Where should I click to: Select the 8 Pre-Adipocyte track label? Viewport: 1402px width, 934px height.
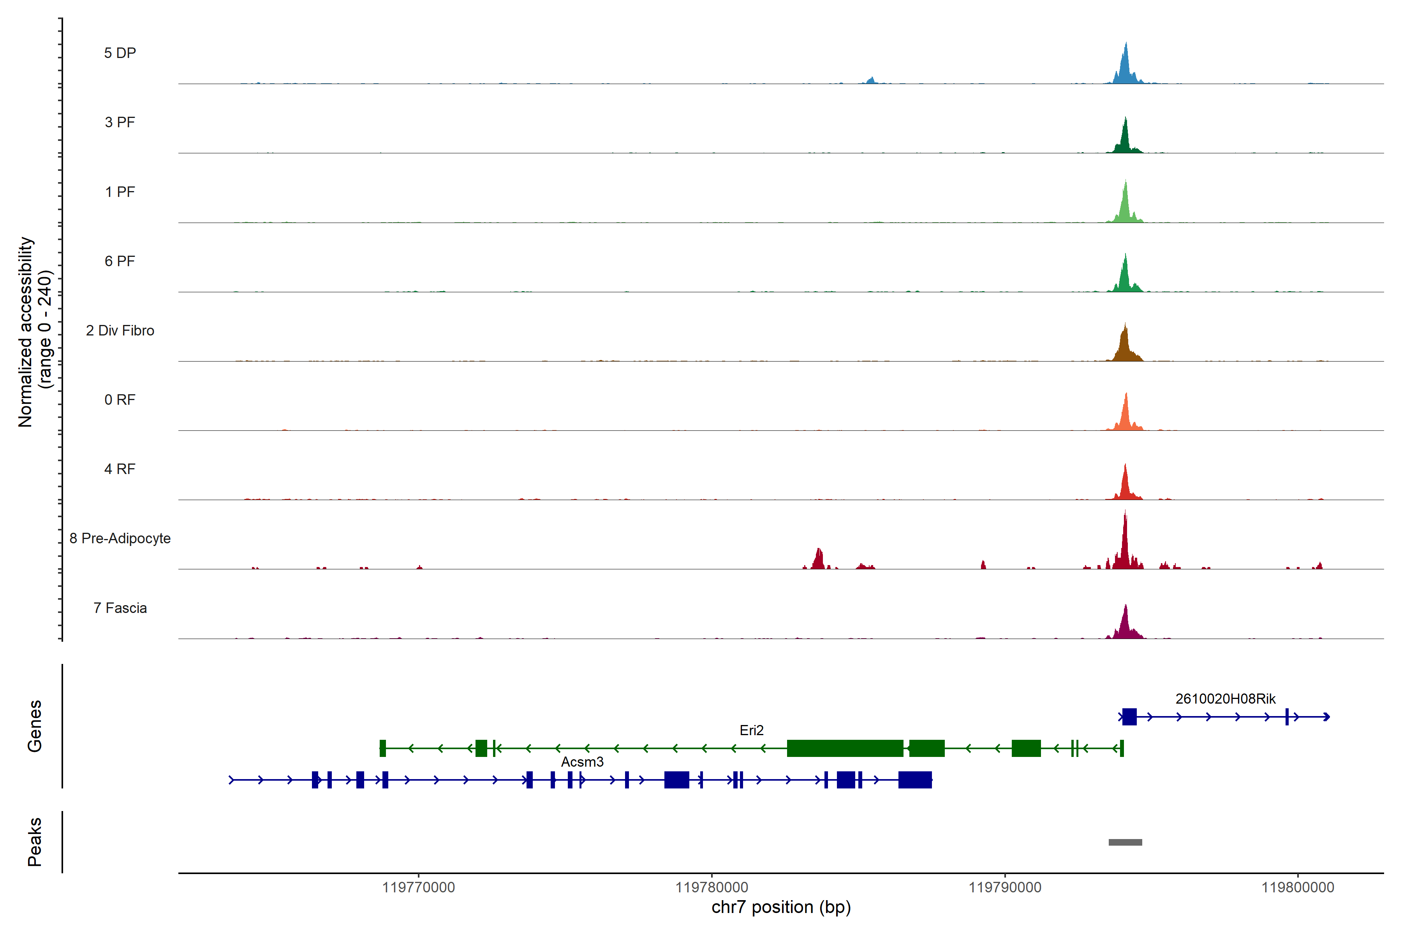point(120,538)
